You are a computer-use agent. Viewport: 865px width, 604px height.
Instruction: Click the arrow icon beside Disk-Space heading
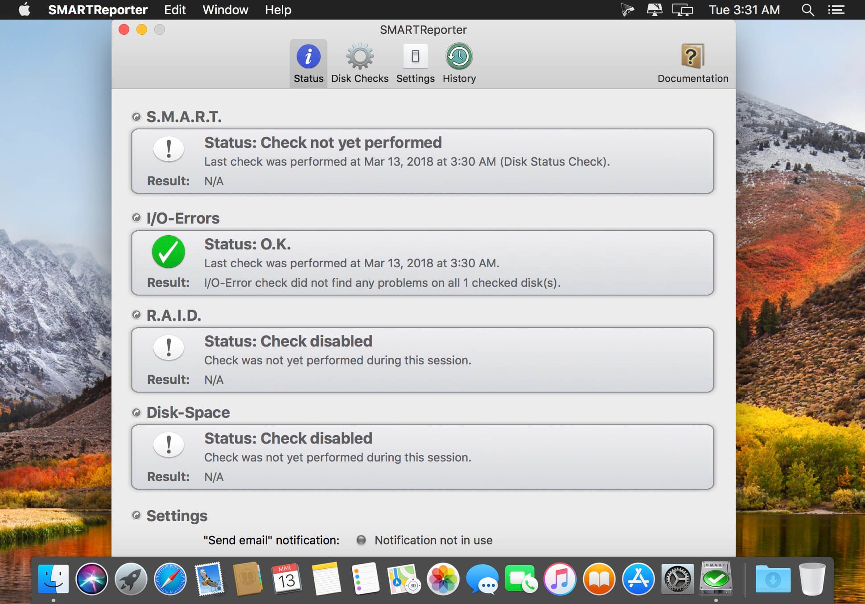pyautogui.click(x=136, y=412)
